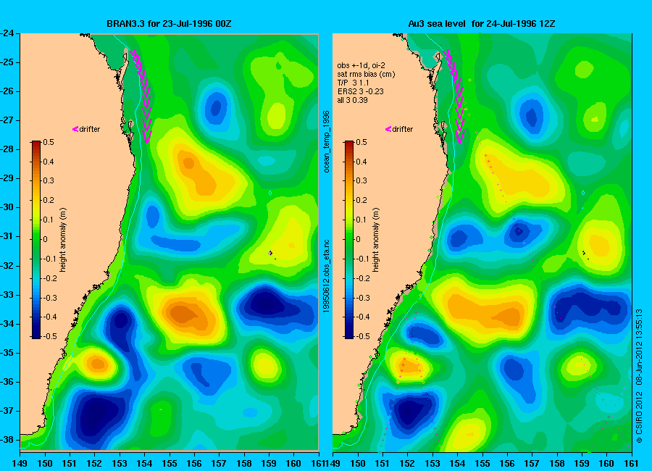The height and width of the screenshot is (471, 652).
Task: Click the right panel's color scale bar
Action: [349, 240]
